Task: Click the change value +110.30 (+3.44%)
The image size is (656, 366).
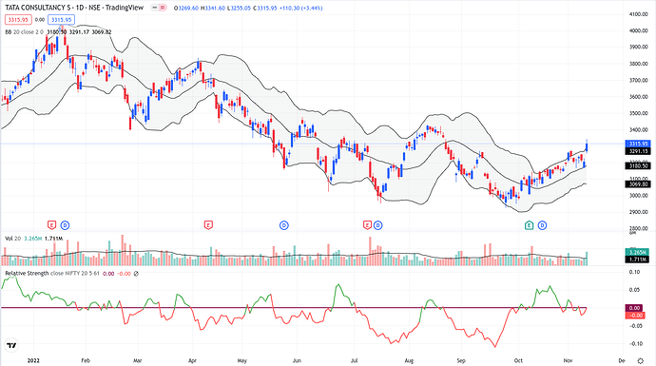Action: coord(300,8)
